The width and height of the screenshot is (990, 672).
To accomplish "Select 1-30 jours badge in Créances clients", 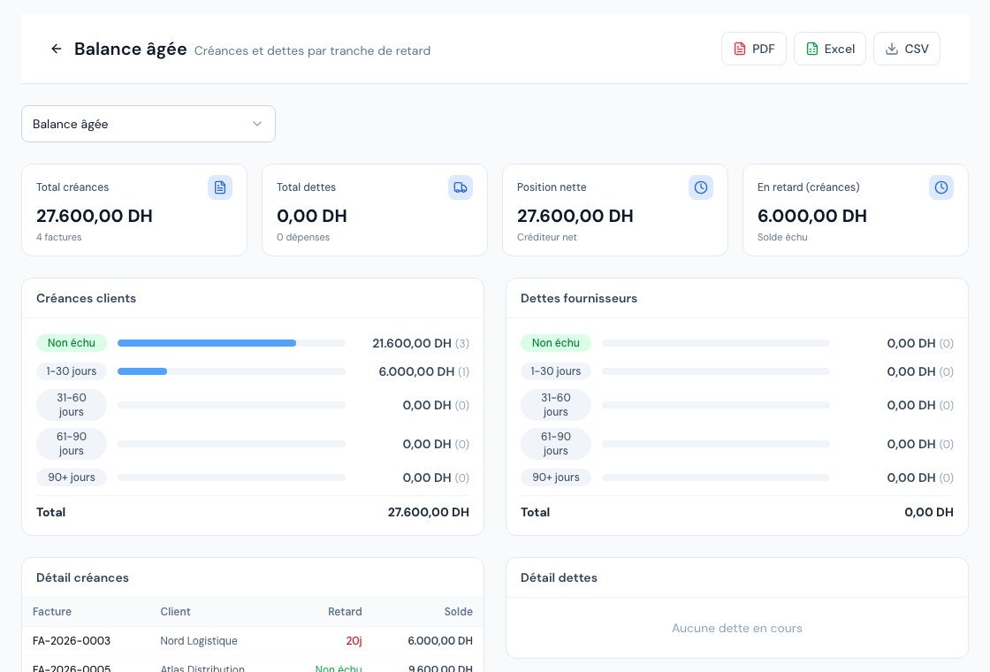I will [x=72, y=371].
